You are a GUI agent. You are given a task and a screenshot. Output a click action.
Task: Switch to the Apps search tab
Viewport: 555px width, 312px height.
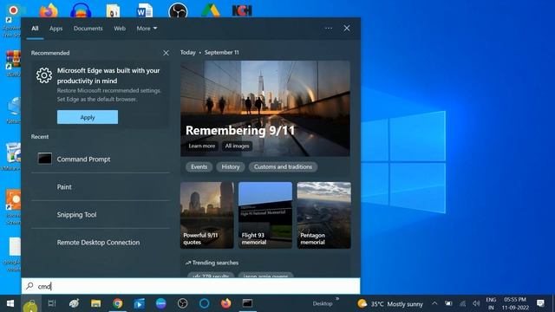click(x=55, y=29)
